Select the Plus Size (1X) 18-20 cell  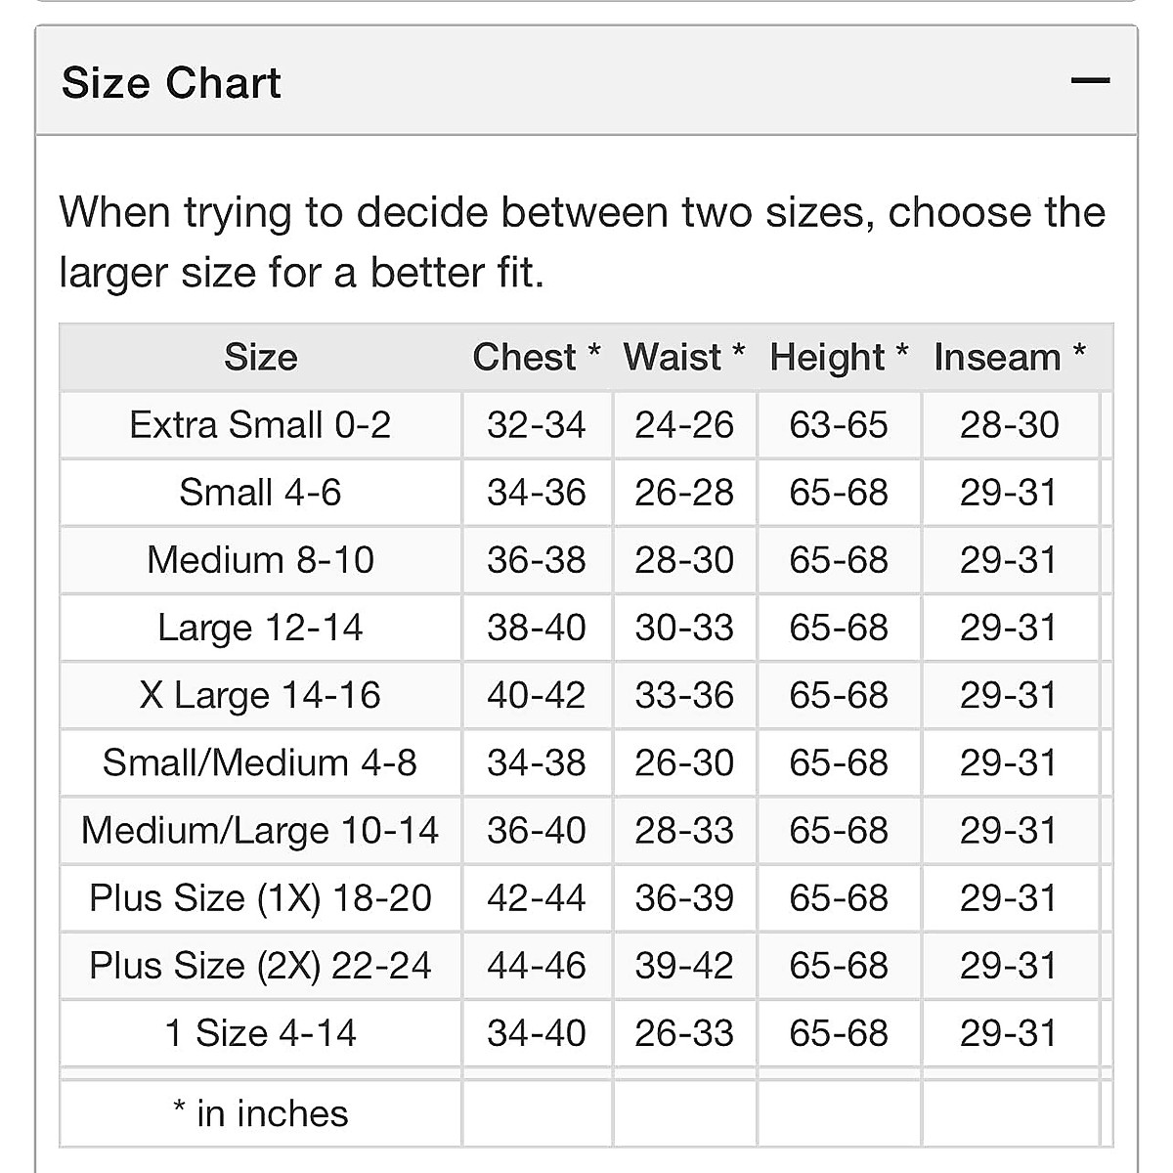pyautogui.click(x=260, y=897)
